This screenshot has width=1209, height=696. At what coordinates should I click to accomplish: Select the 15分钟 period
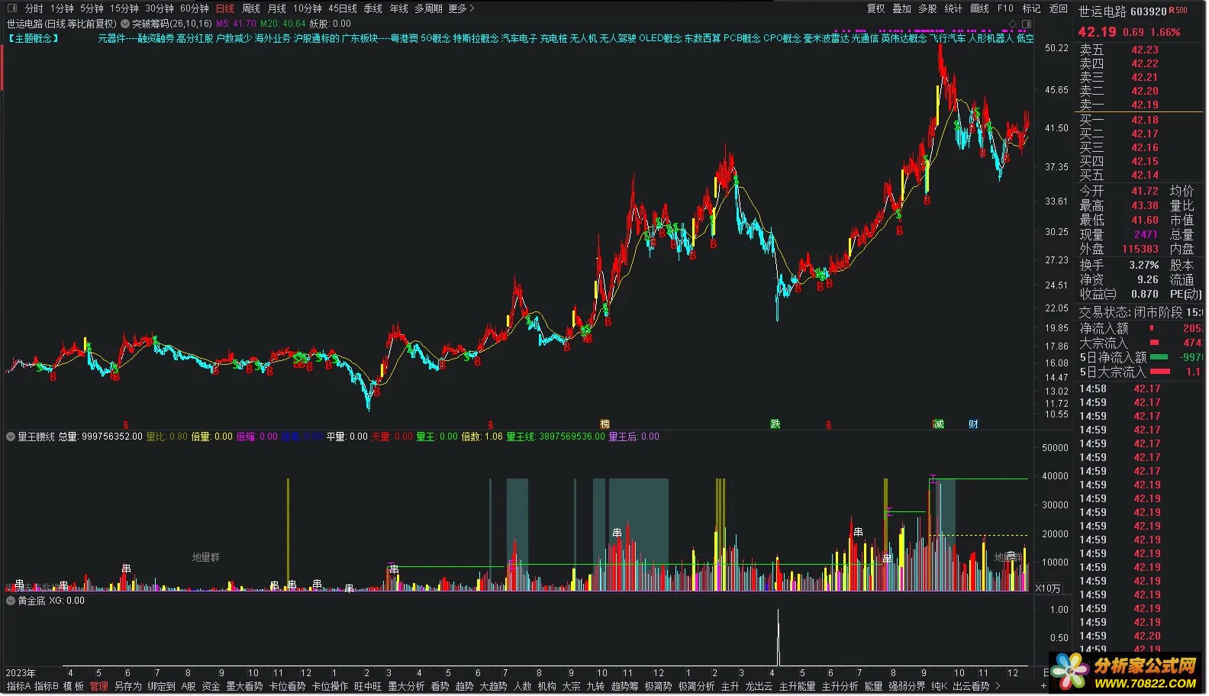pyautogui.click(x=124, y=8)
